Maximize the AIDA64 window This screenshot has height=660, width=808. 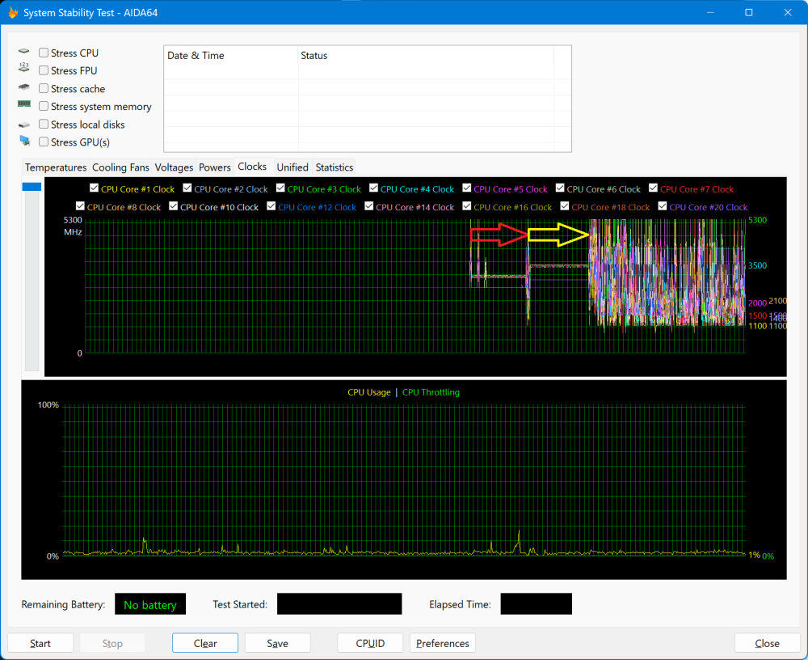(749, 12)
